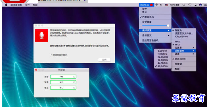Select the 48,000Hz sample rate
Screen dimensions: 207x107
(163, 66)
